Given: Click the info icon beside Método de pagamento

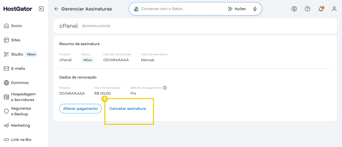Looking at the screenshot, I should 165,88.
